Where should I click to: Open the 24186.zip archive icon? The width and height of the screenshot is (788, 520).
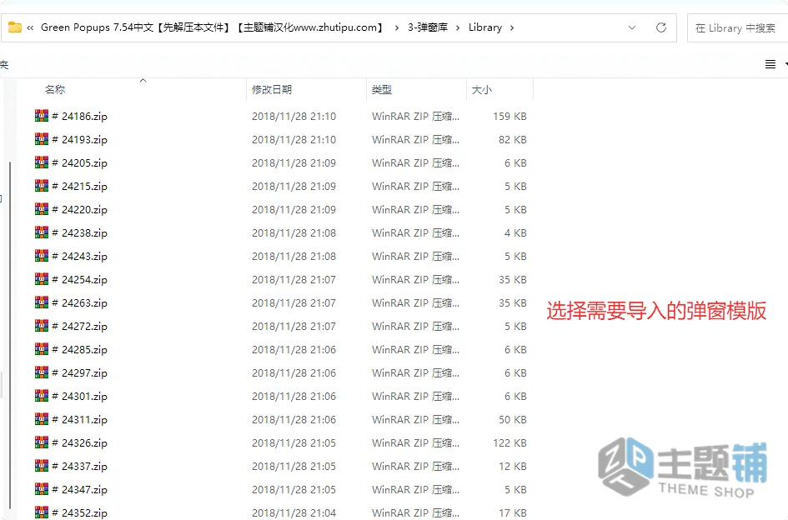pos(42,116)
